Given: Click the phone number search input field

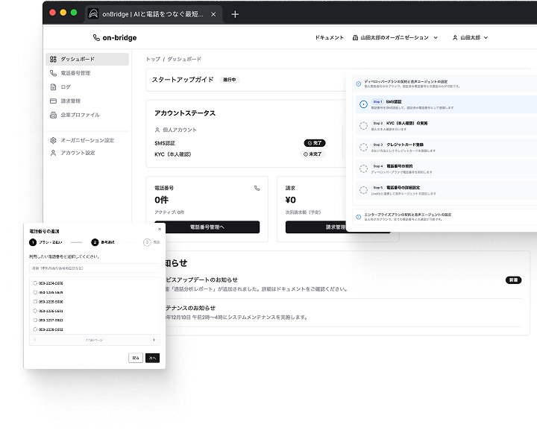Looking at the screenshot, I should point(94,268).
